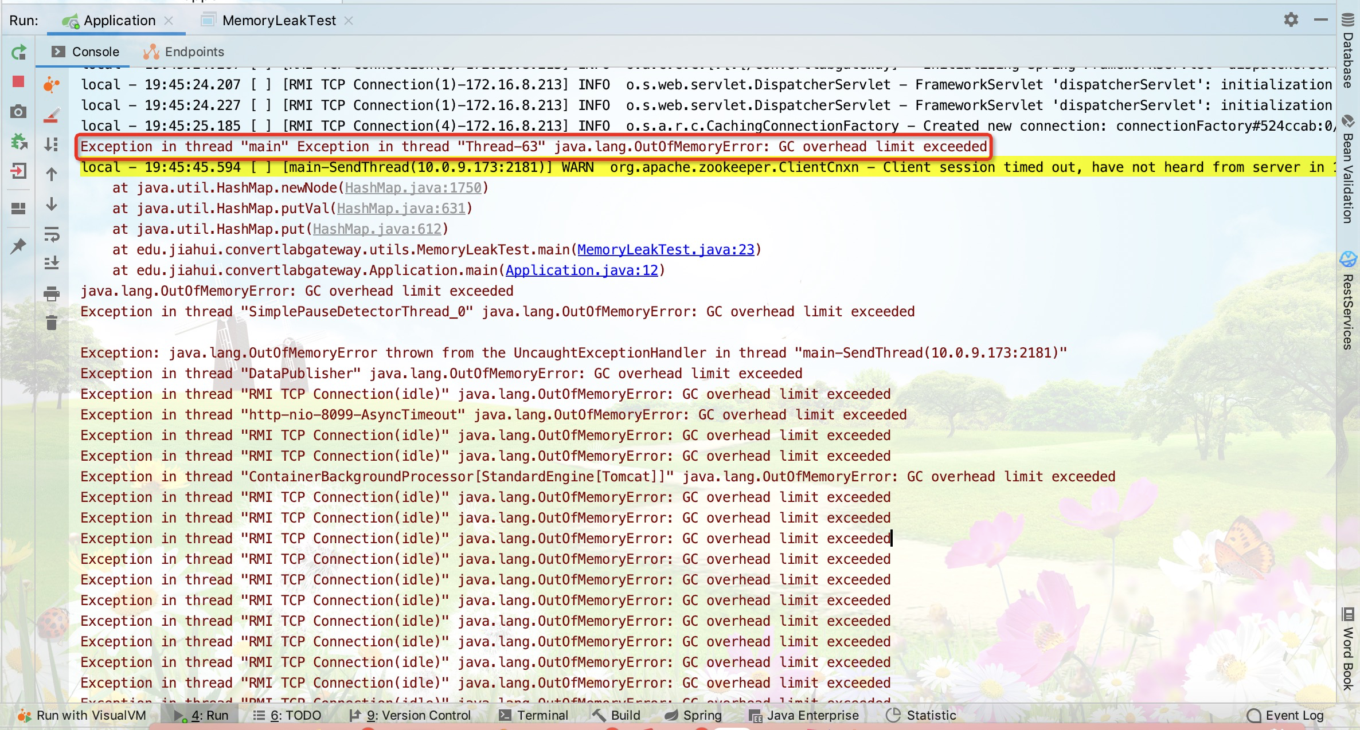The width and height of the screenshot is (1360, 730).
Task: Dump threads with camera icon
Action: point(18,112)
